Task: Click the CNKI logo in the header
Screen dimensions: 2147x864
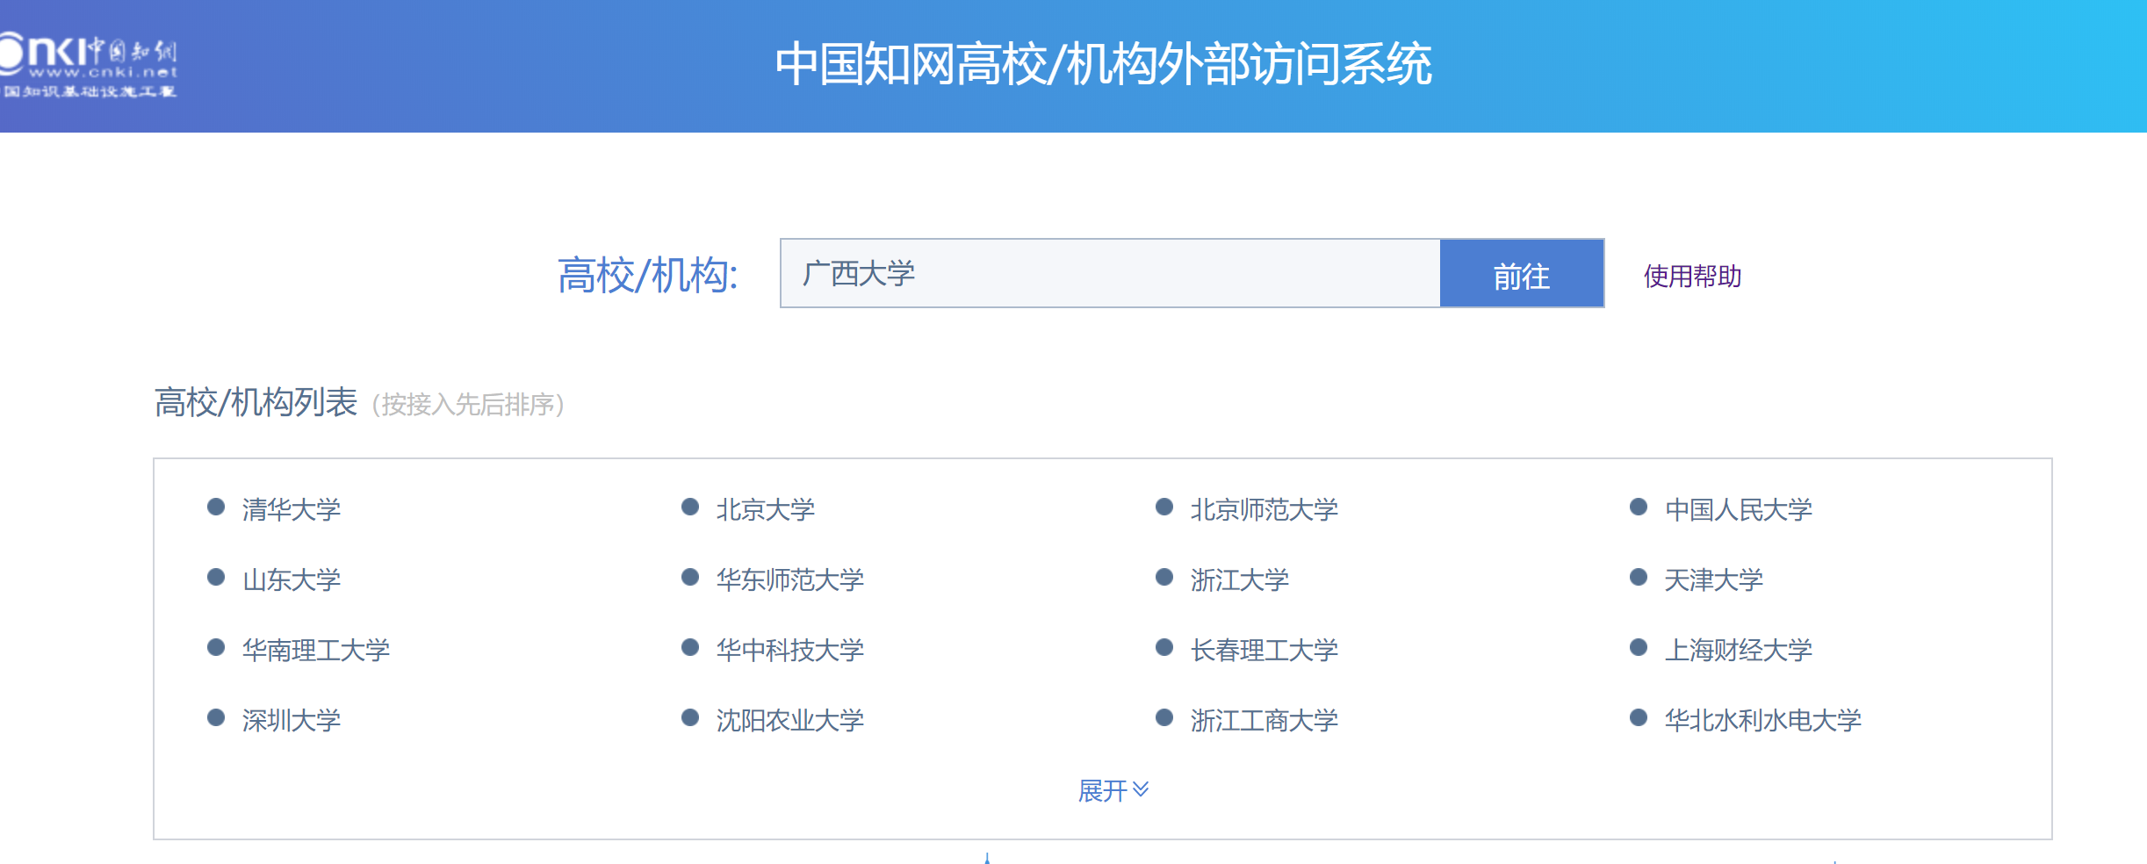Action: 88,65
